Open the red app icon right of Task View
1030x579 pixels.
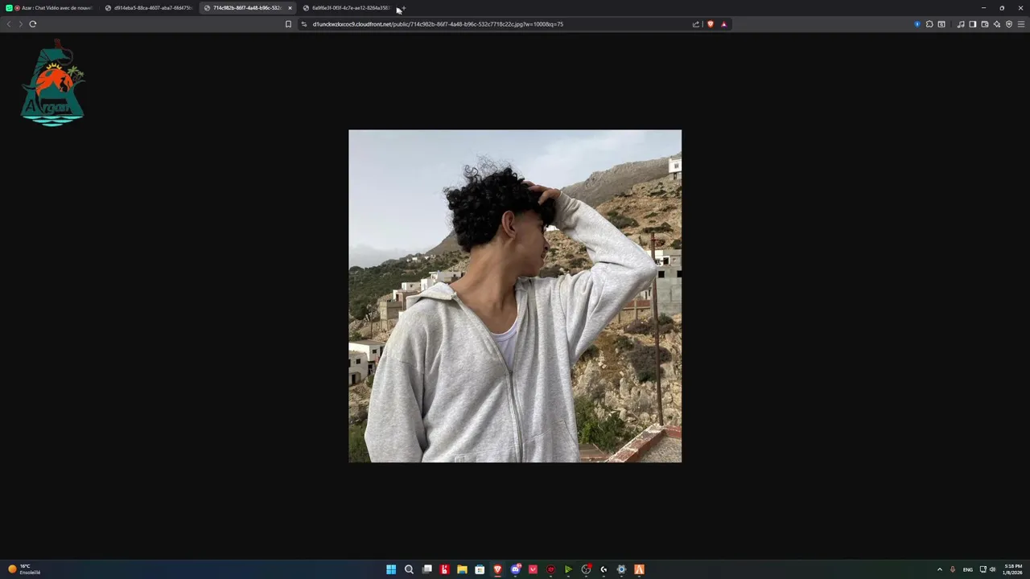click(x=444, y=569)
